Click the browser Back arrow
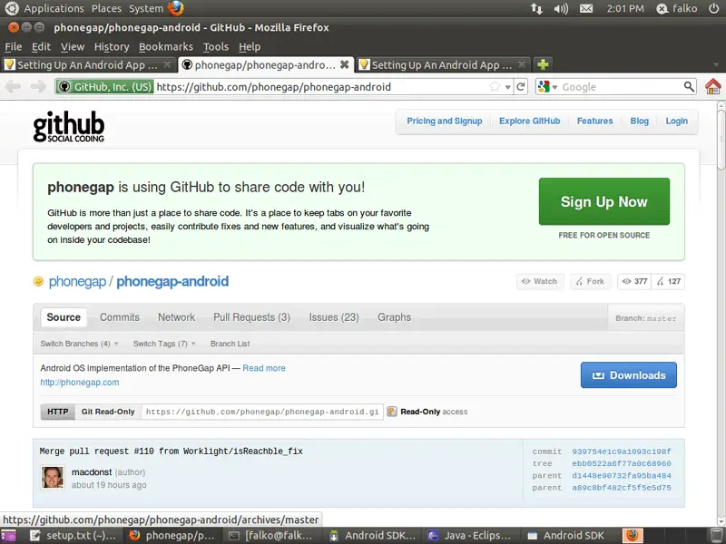This screenshot has height=544, width=726. click(13, 86)
